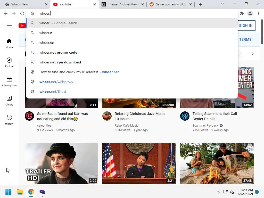Show hidden system tray icons
This screenshot has width=264, height=198.
(x=218, y=192)
